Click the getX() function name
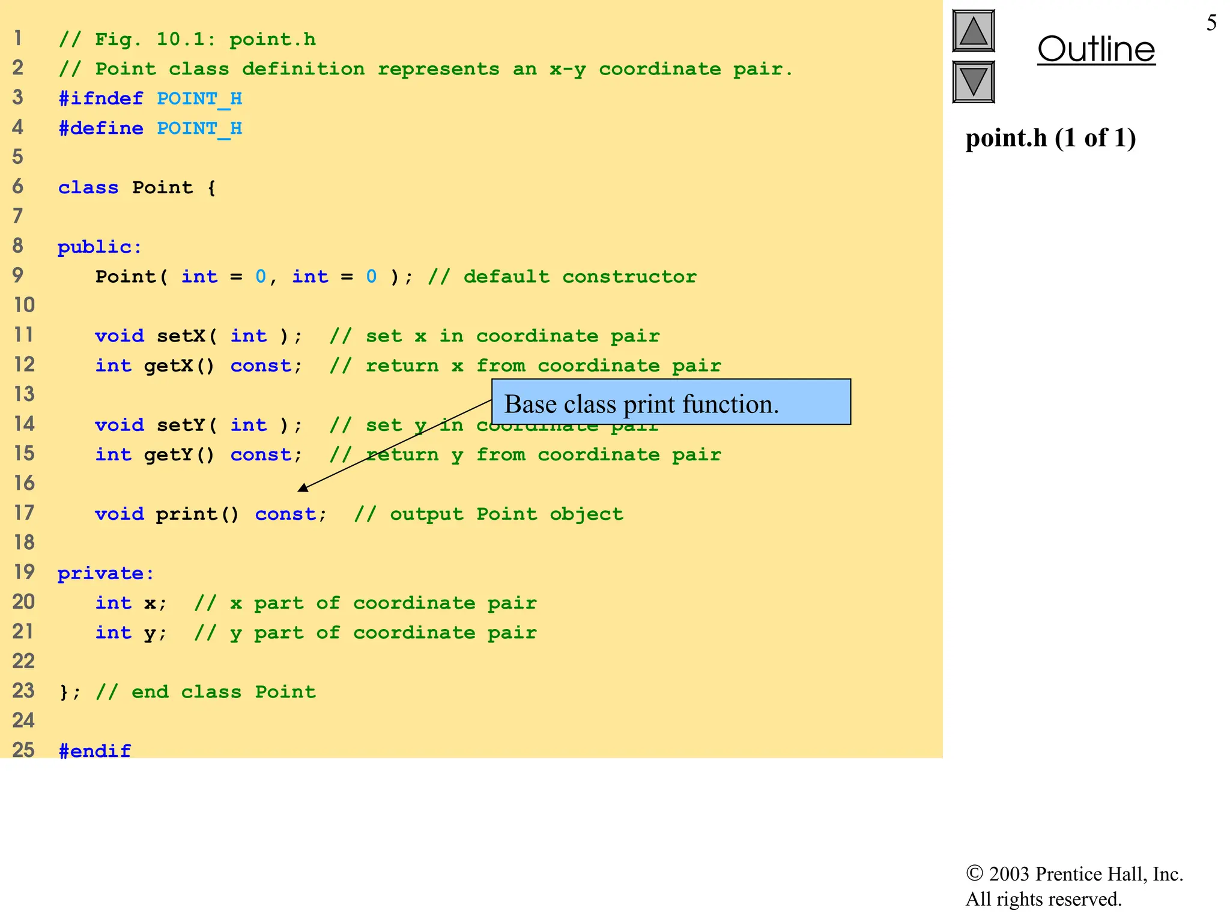Screen dimensions: 1230x922 click(179, 366)
